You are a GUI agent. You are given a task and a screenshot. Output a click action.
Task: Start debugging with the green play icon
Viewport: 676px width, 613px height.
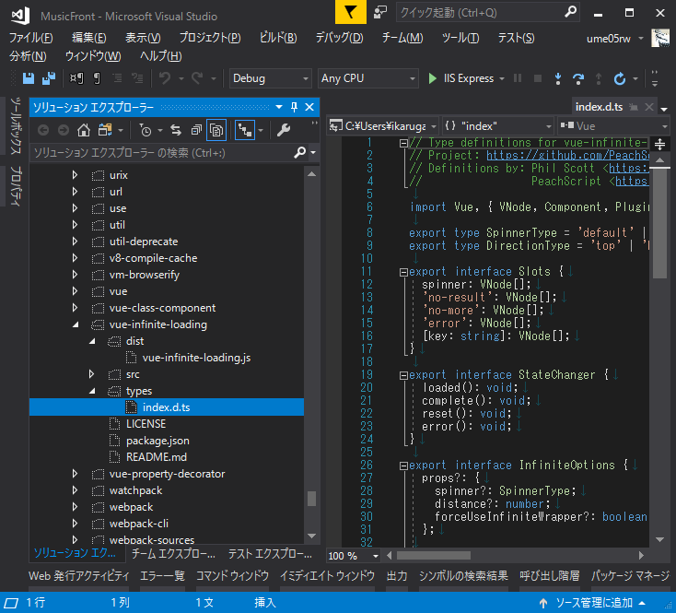point(432,78)
